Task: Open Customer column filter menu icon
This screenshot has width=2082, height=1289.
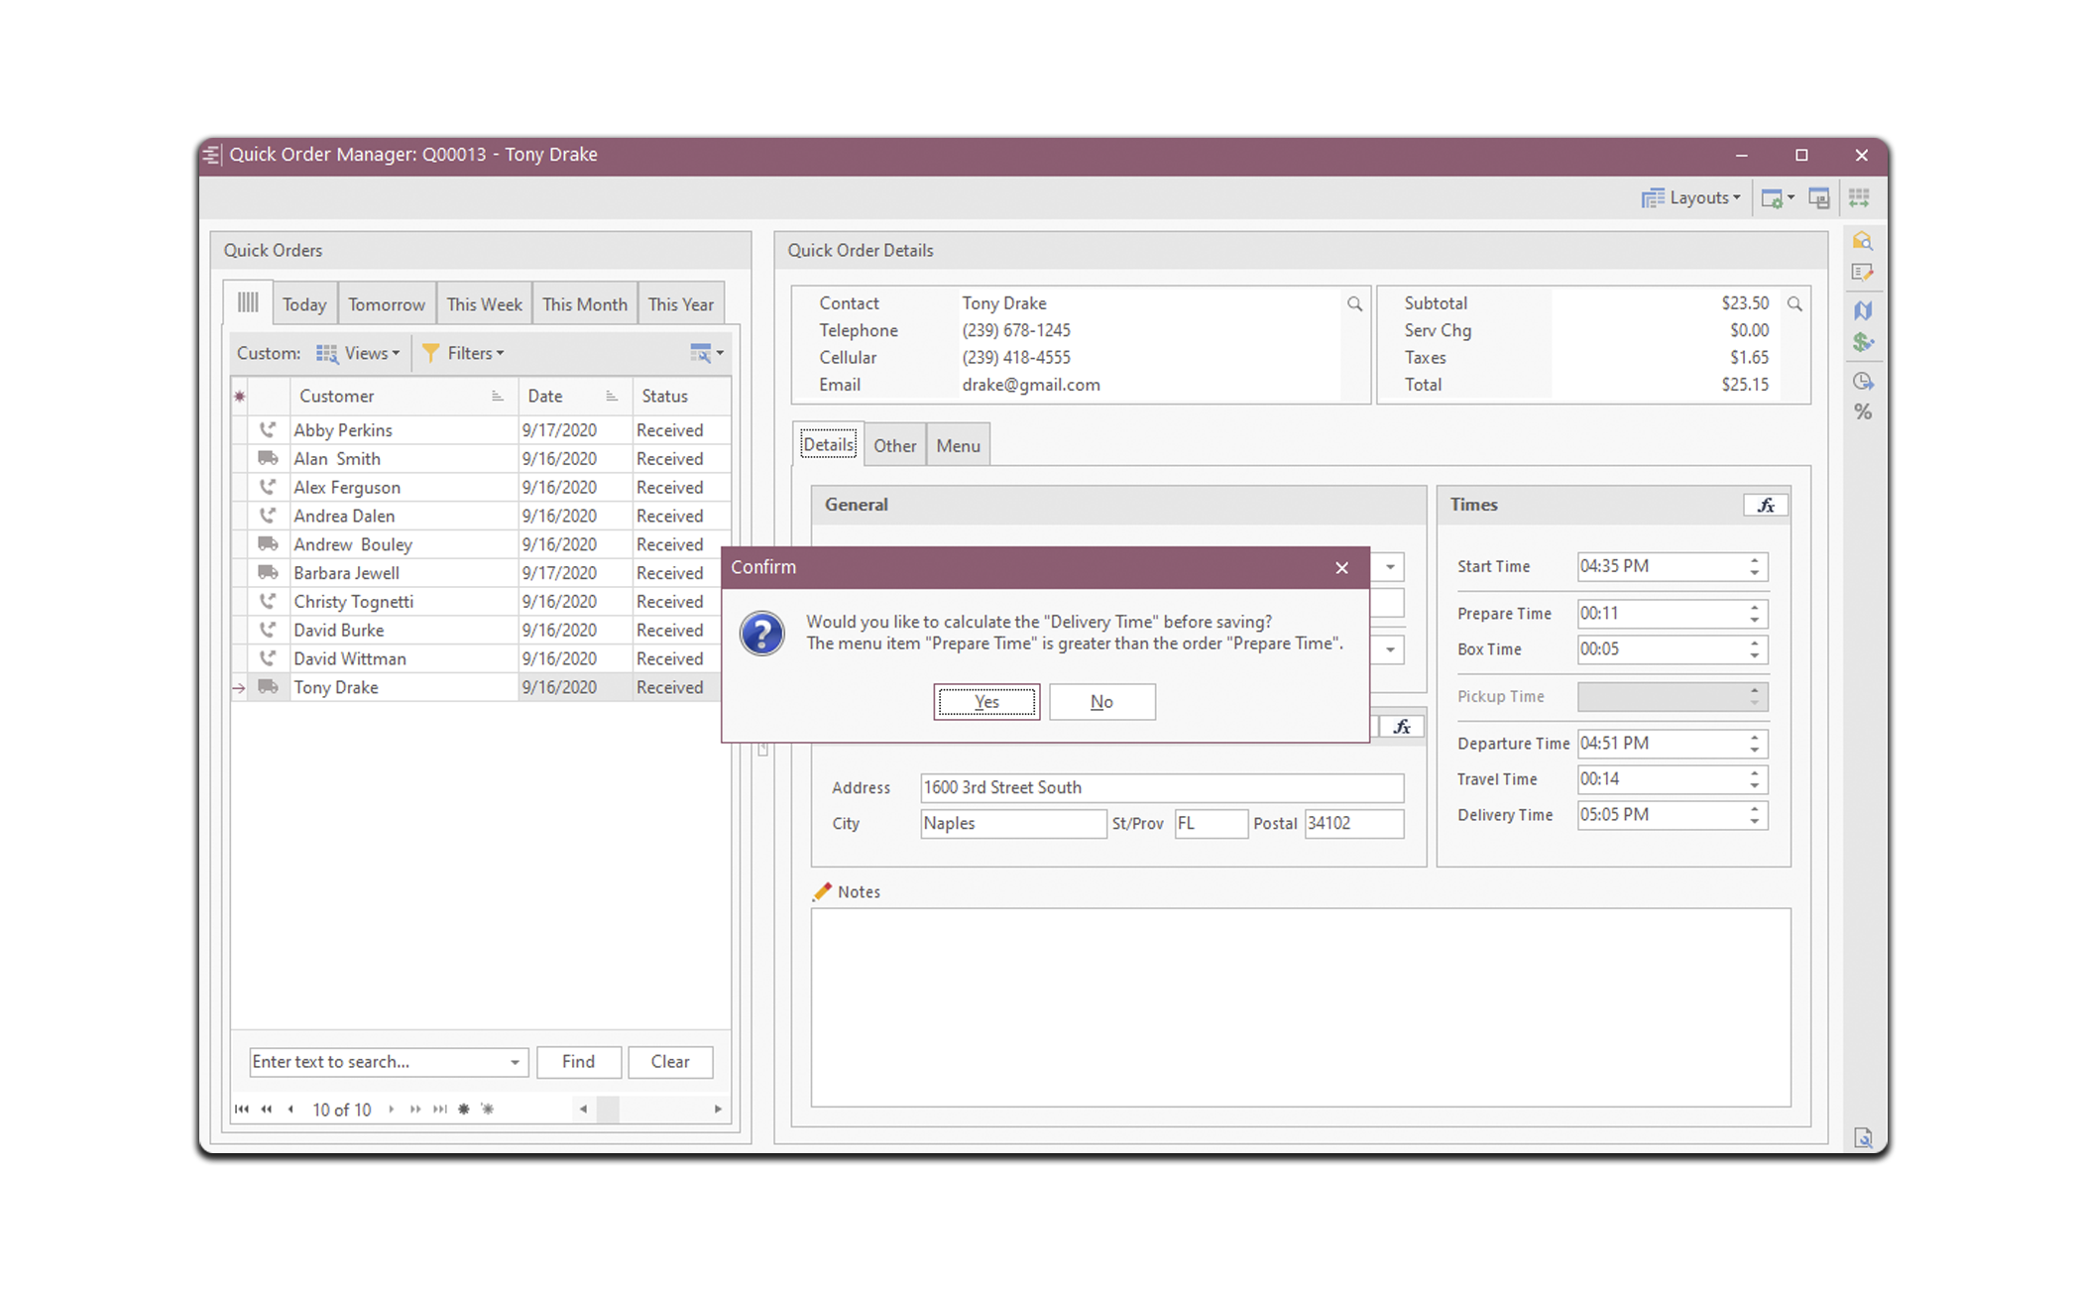Action: point(497,397)
